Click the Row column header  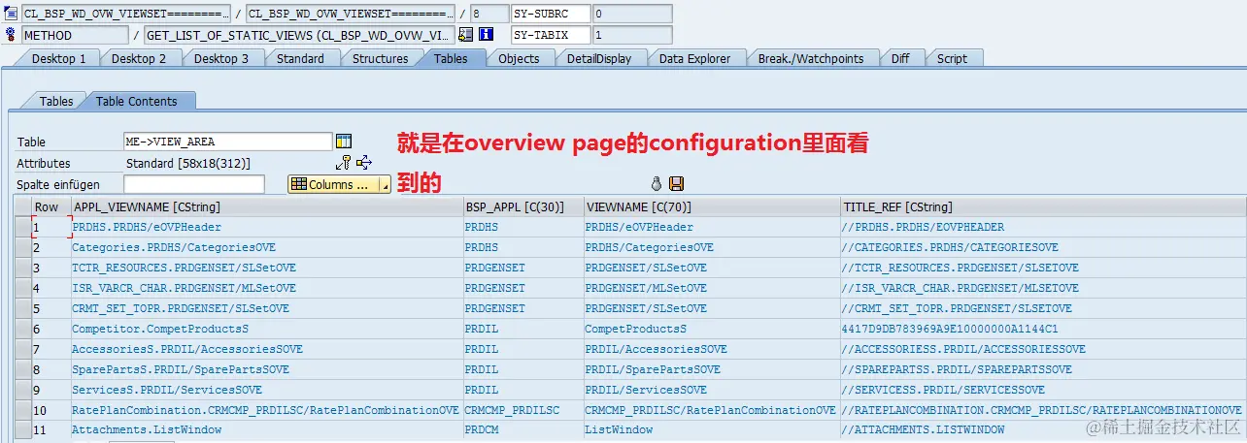coord(50,206)
